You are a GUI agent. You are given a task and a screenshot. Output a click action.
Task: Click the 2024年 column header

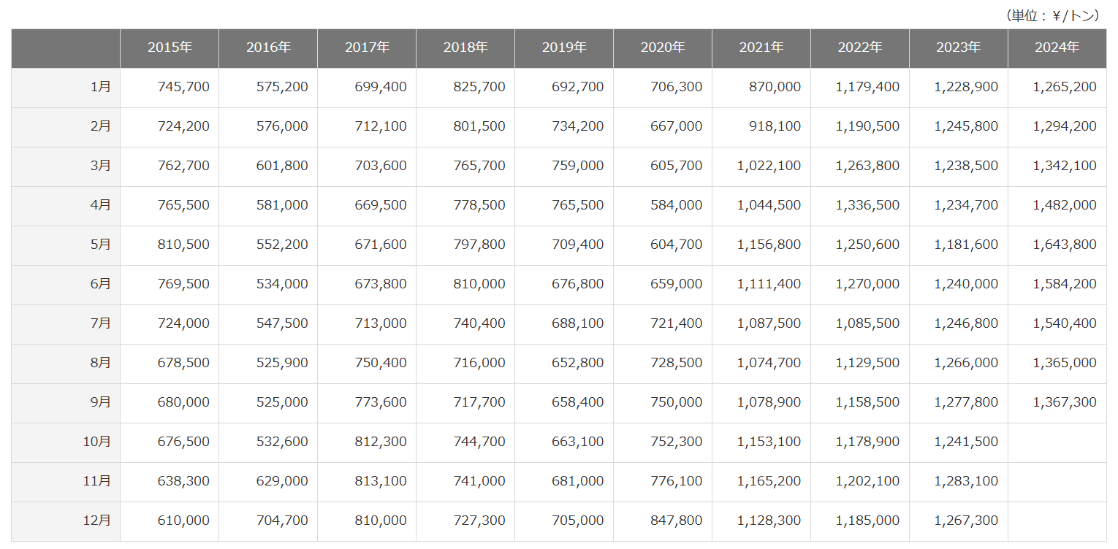(1057, 48)
